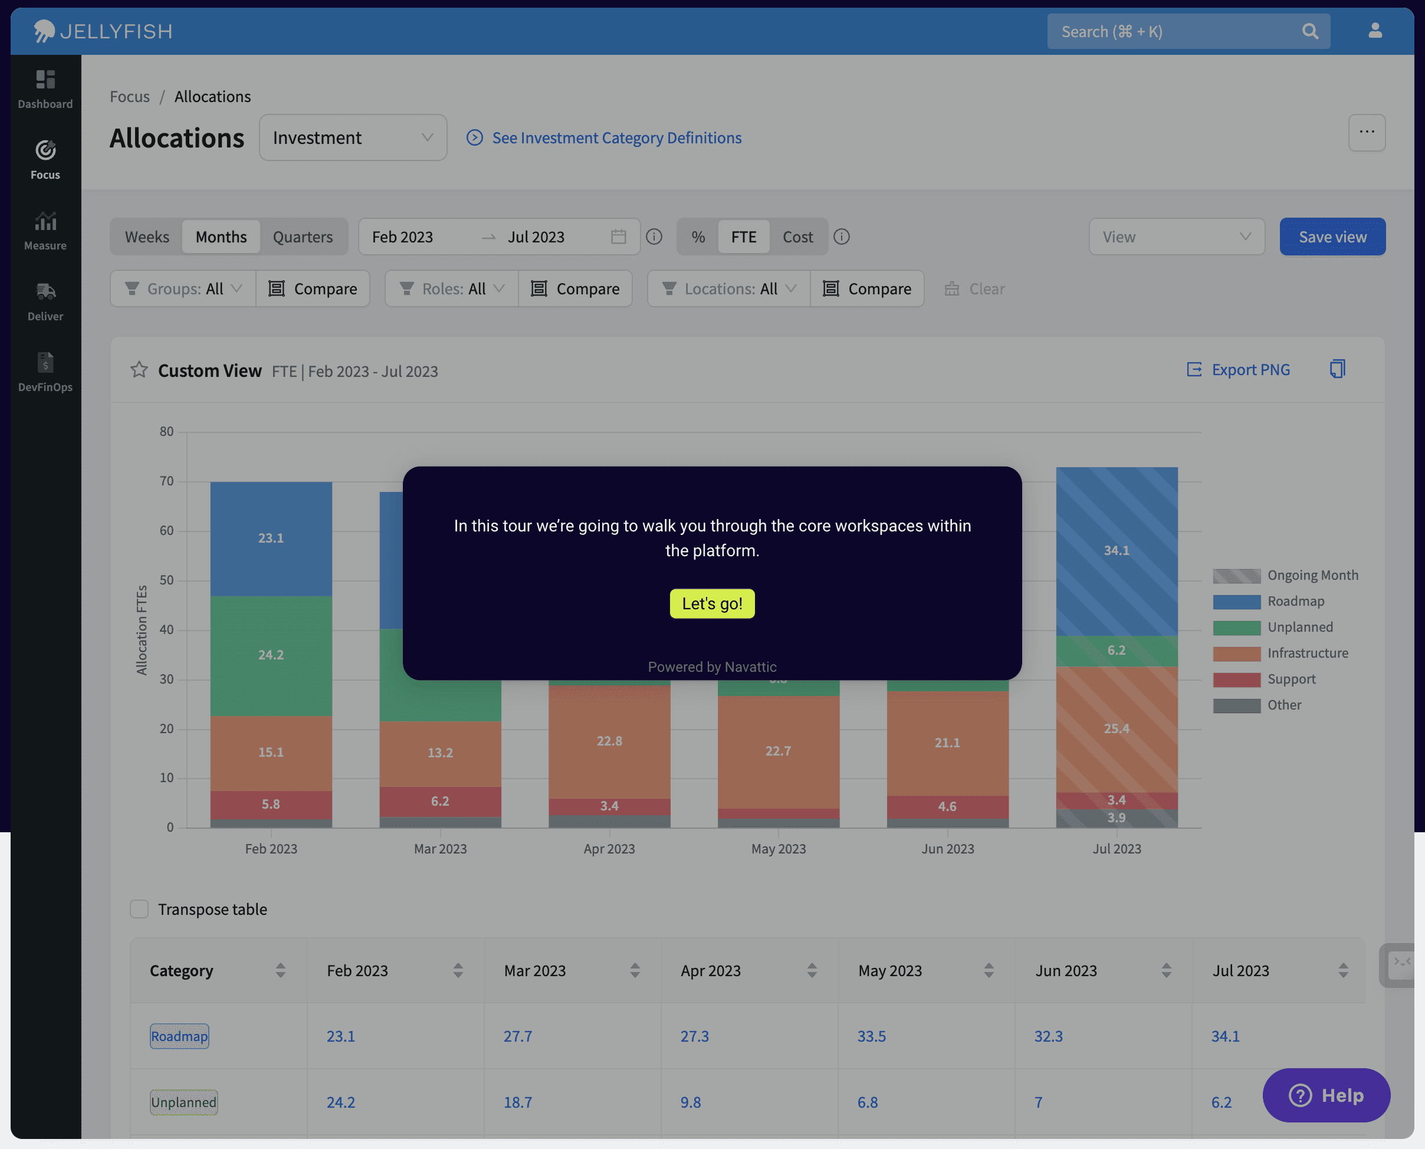
Task: Go to Deliver truck icon
Action: pos(45,292)
